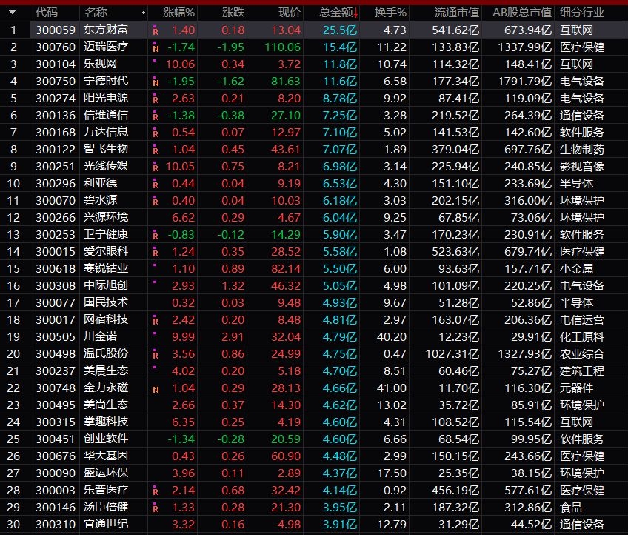Screen dimensions: 628x535
Task: Click the small dot marker on the 美晨生态 row
Action: coord(154,367)
